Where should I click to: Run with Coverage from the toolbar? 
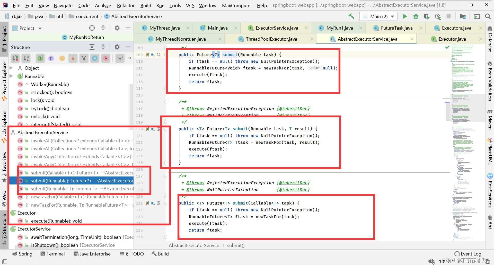pos(426,16)
